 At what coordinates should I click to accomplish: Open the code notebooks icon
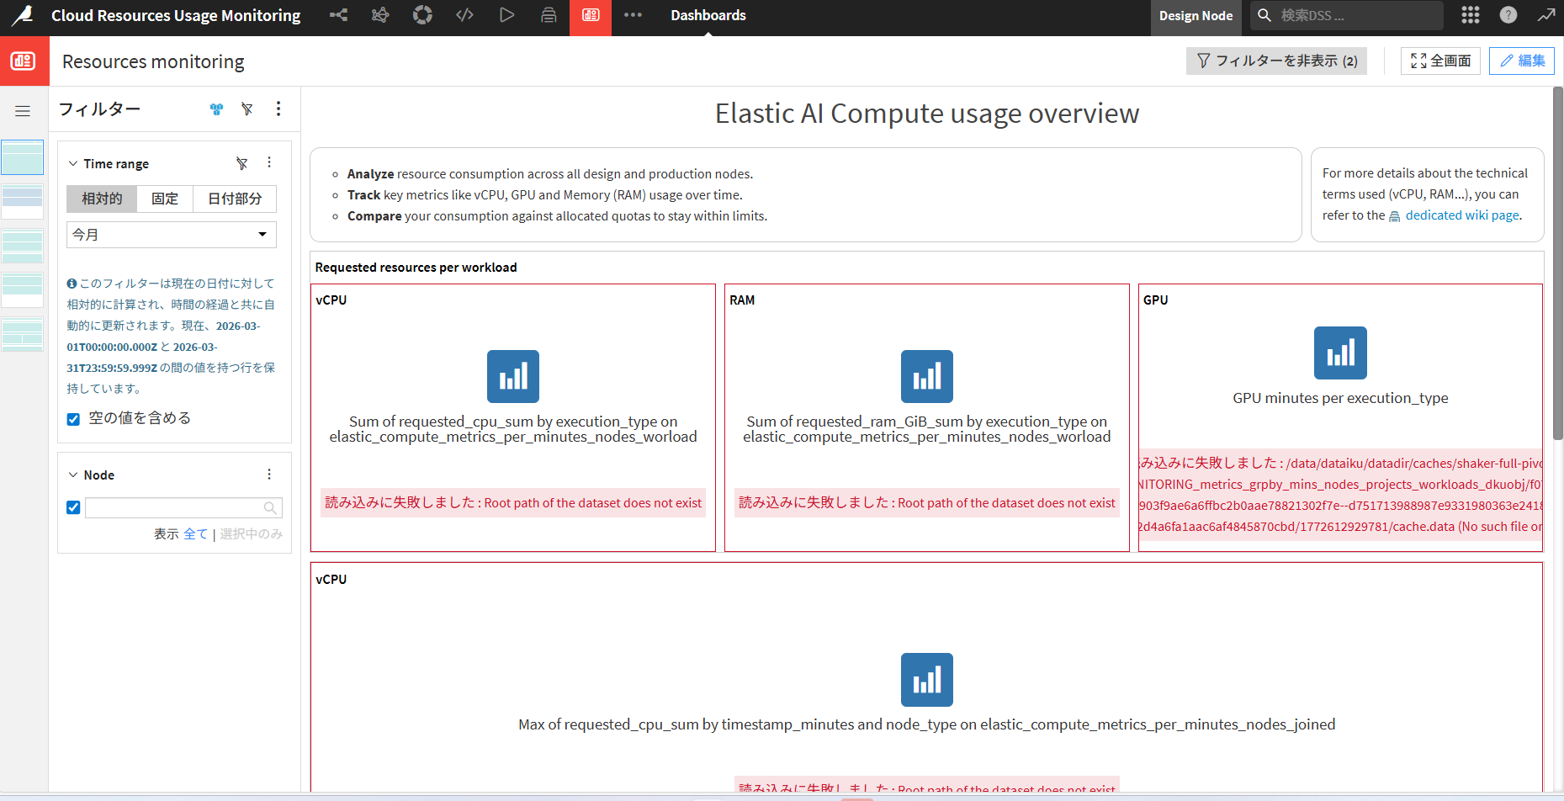click(x=464, y=15)
